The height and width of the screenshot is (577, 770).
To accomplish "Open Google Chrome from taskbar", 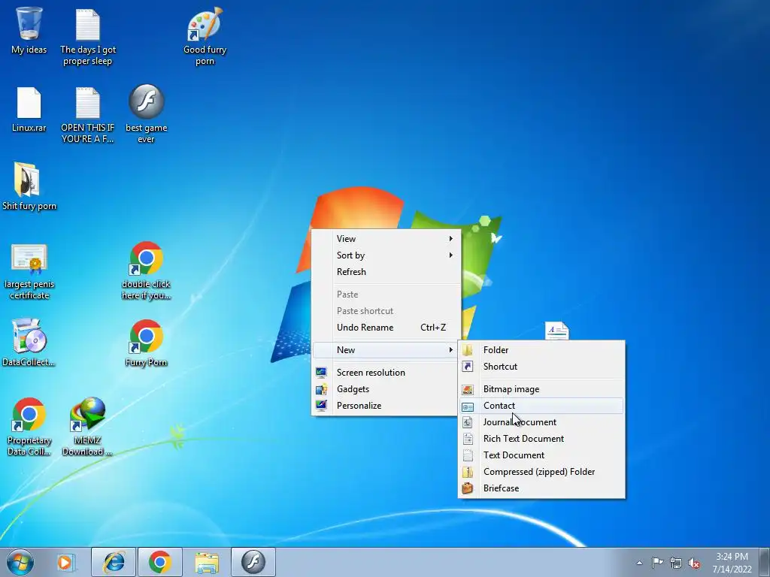I will pyautogui.click(x=160, y=562).
